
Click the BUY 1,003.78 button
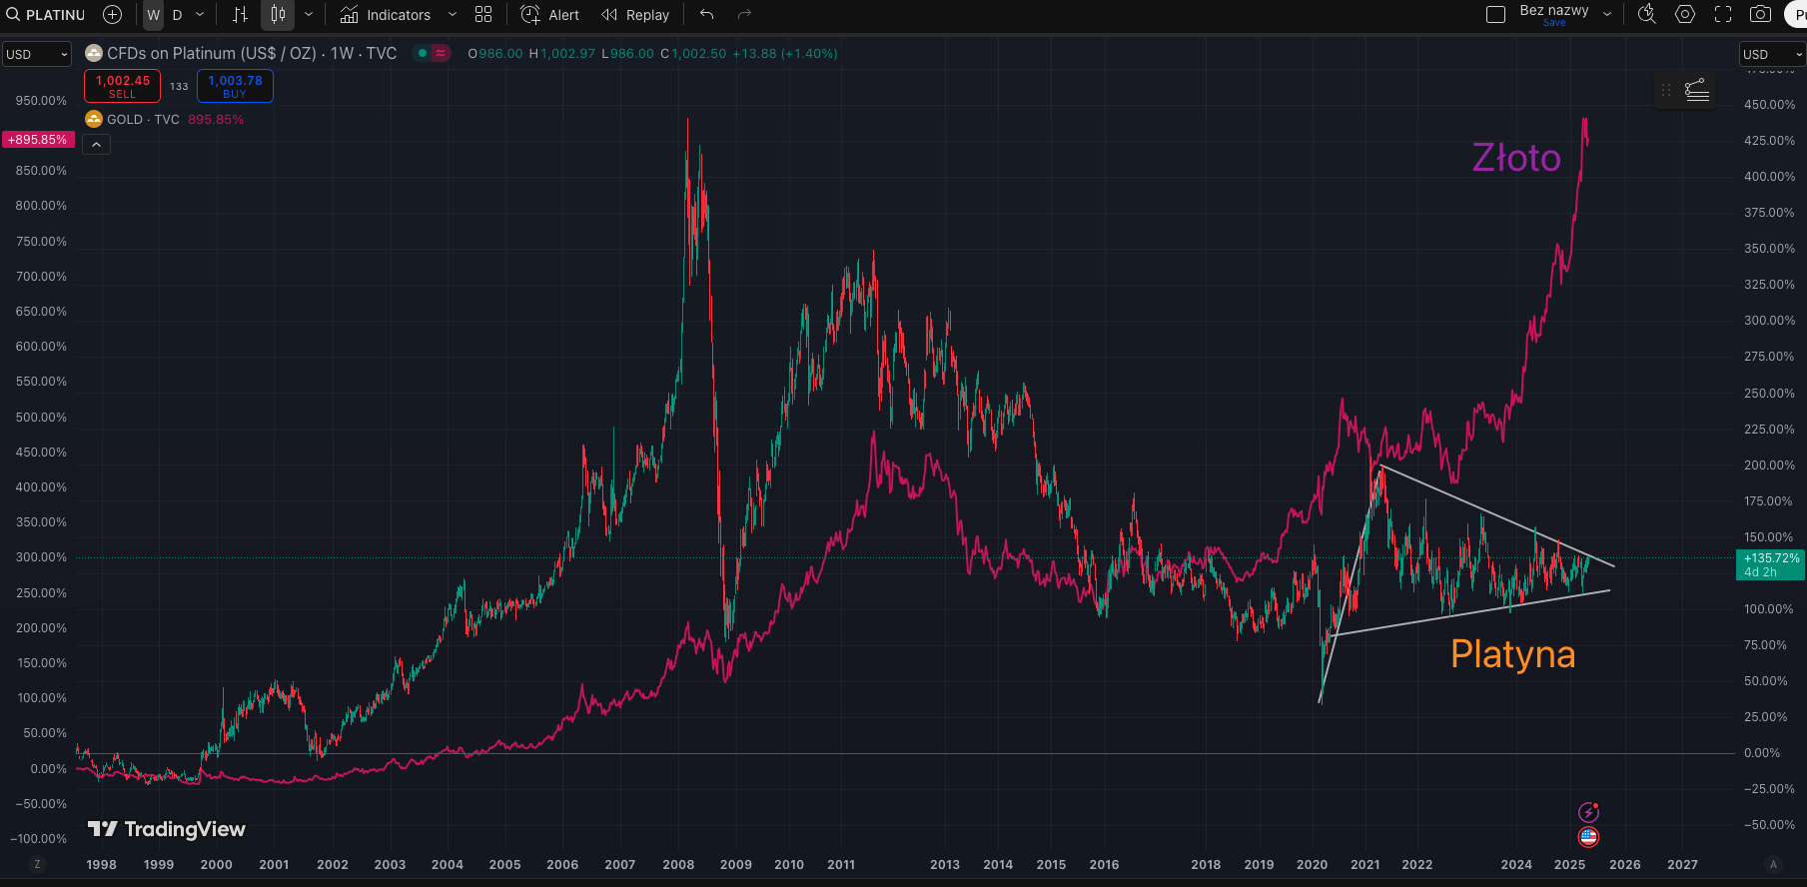pyautogui.click(x=235, y=86)
